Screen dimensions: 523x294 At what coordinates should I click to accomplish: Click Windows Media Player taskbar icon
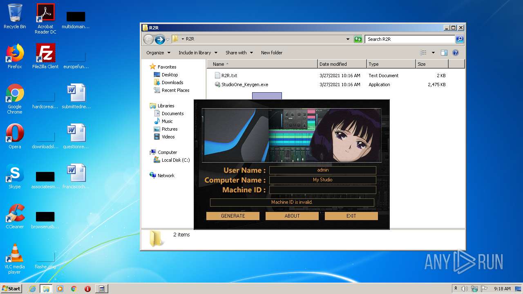click(60, 289)
